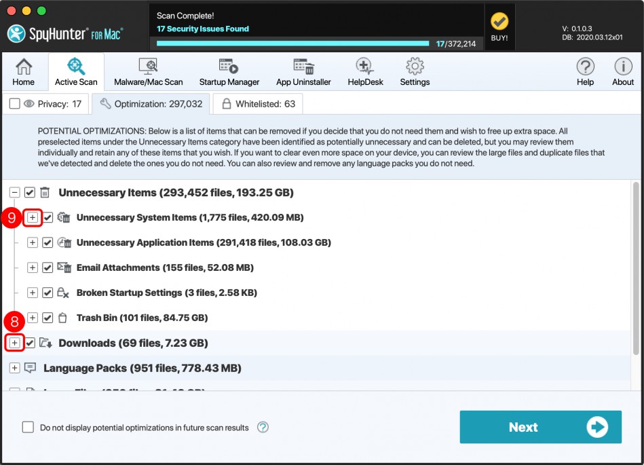The height and width of the screenshot is (465, 644).
Task: Toggle the Privacy tab checkbox
Action: (14, 104)
